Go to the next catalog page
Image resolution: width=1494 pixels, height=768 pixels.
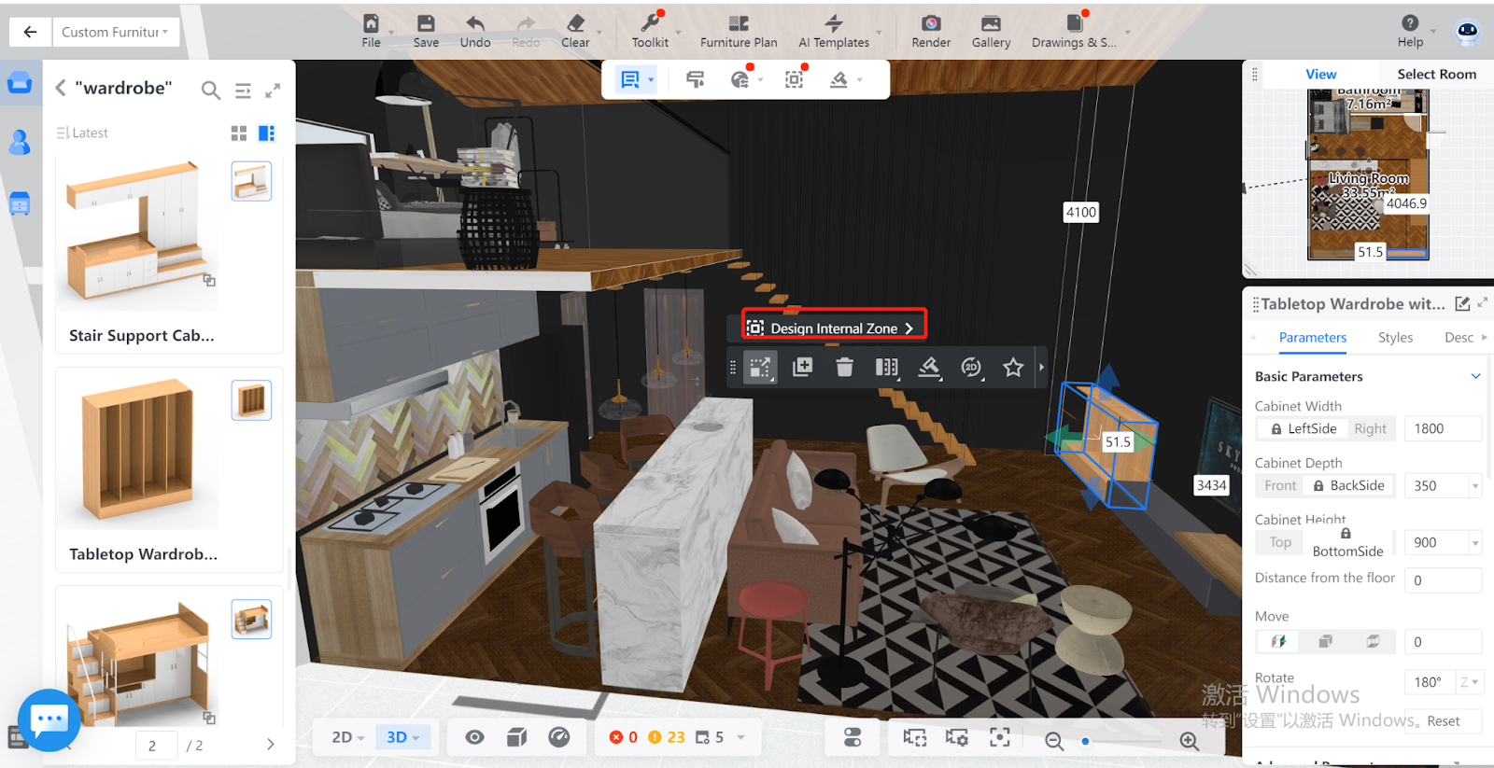(271, 744)
